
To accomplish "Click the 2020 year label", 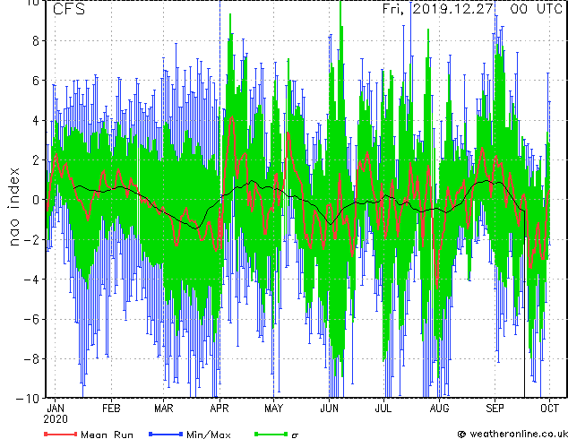I will [56, 419].
